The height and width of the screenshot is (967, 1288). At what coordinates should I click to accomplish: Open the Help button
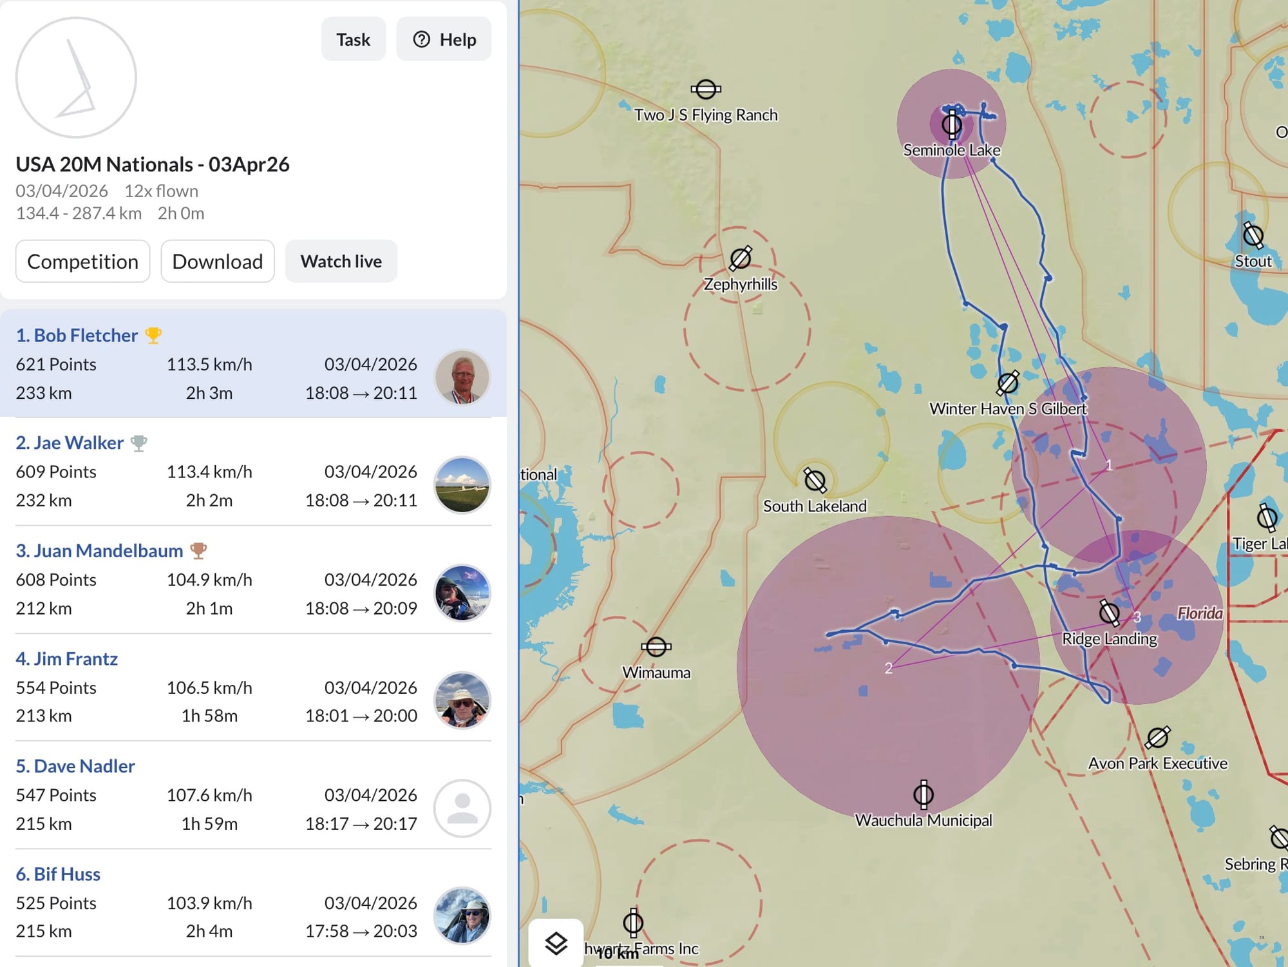point(444,39)
